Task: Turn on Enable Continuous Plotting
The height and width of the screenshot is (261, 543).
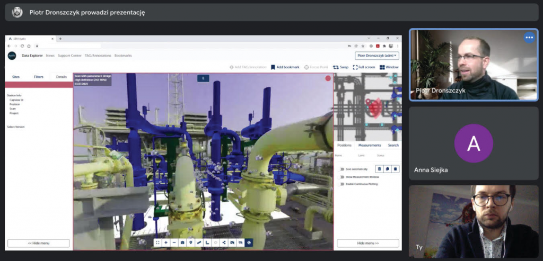Action: pos(342,184)
